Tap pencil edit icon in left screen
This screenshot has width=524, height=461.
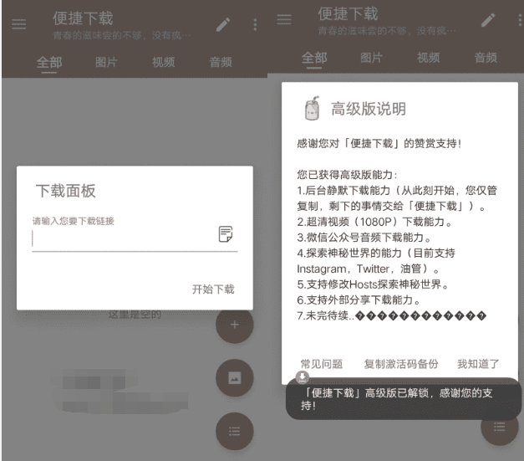(x=223, y=25)
